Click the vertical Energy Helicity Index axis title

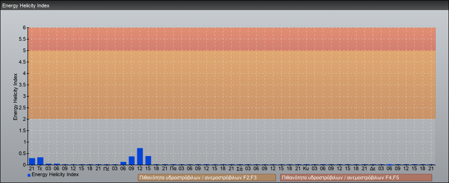point(15,96)
